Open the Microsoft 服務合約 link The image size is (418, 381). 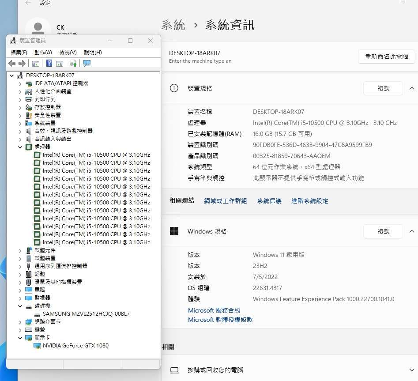[214, 310]
